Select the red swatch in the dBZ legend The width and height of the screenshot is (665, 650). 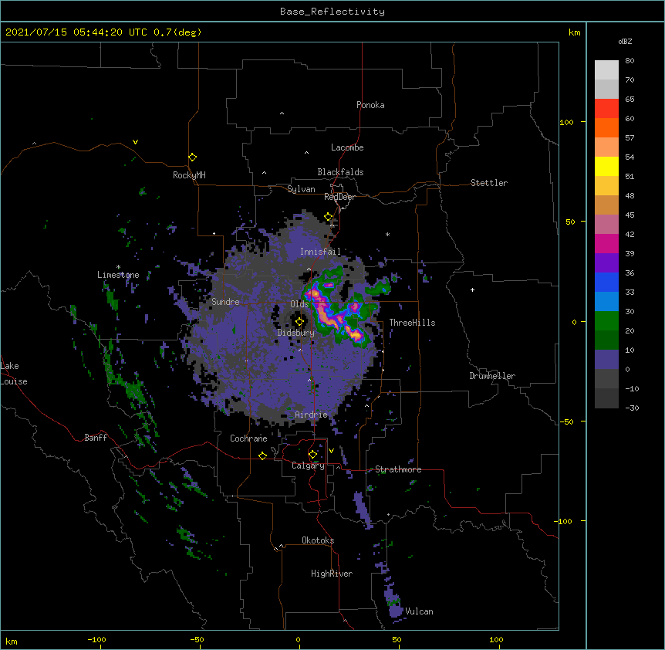coord(606,108)
